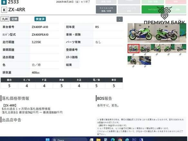Open Calculator from the taskbar
Viewport: 188px width, 141px height.
click(x=106, y=140)
